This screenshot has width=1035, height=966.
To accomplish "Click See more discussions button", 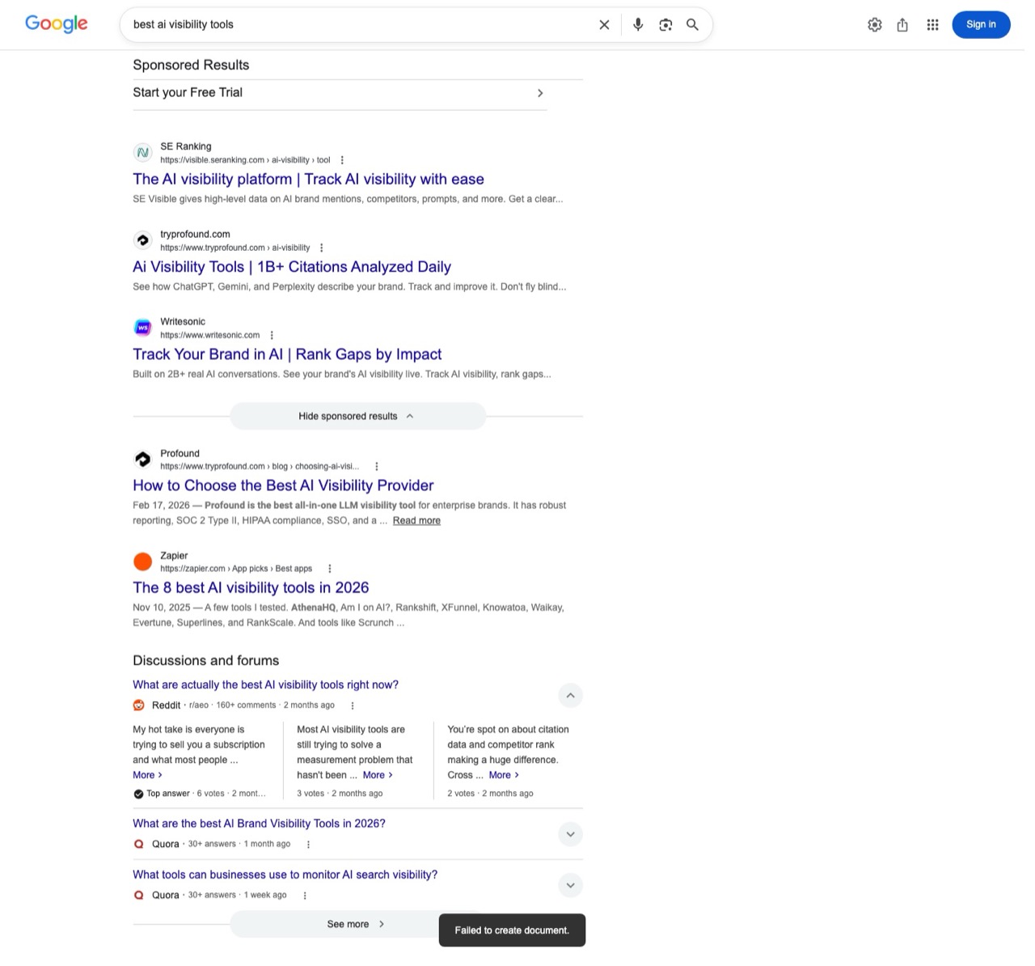I will 356,924.
